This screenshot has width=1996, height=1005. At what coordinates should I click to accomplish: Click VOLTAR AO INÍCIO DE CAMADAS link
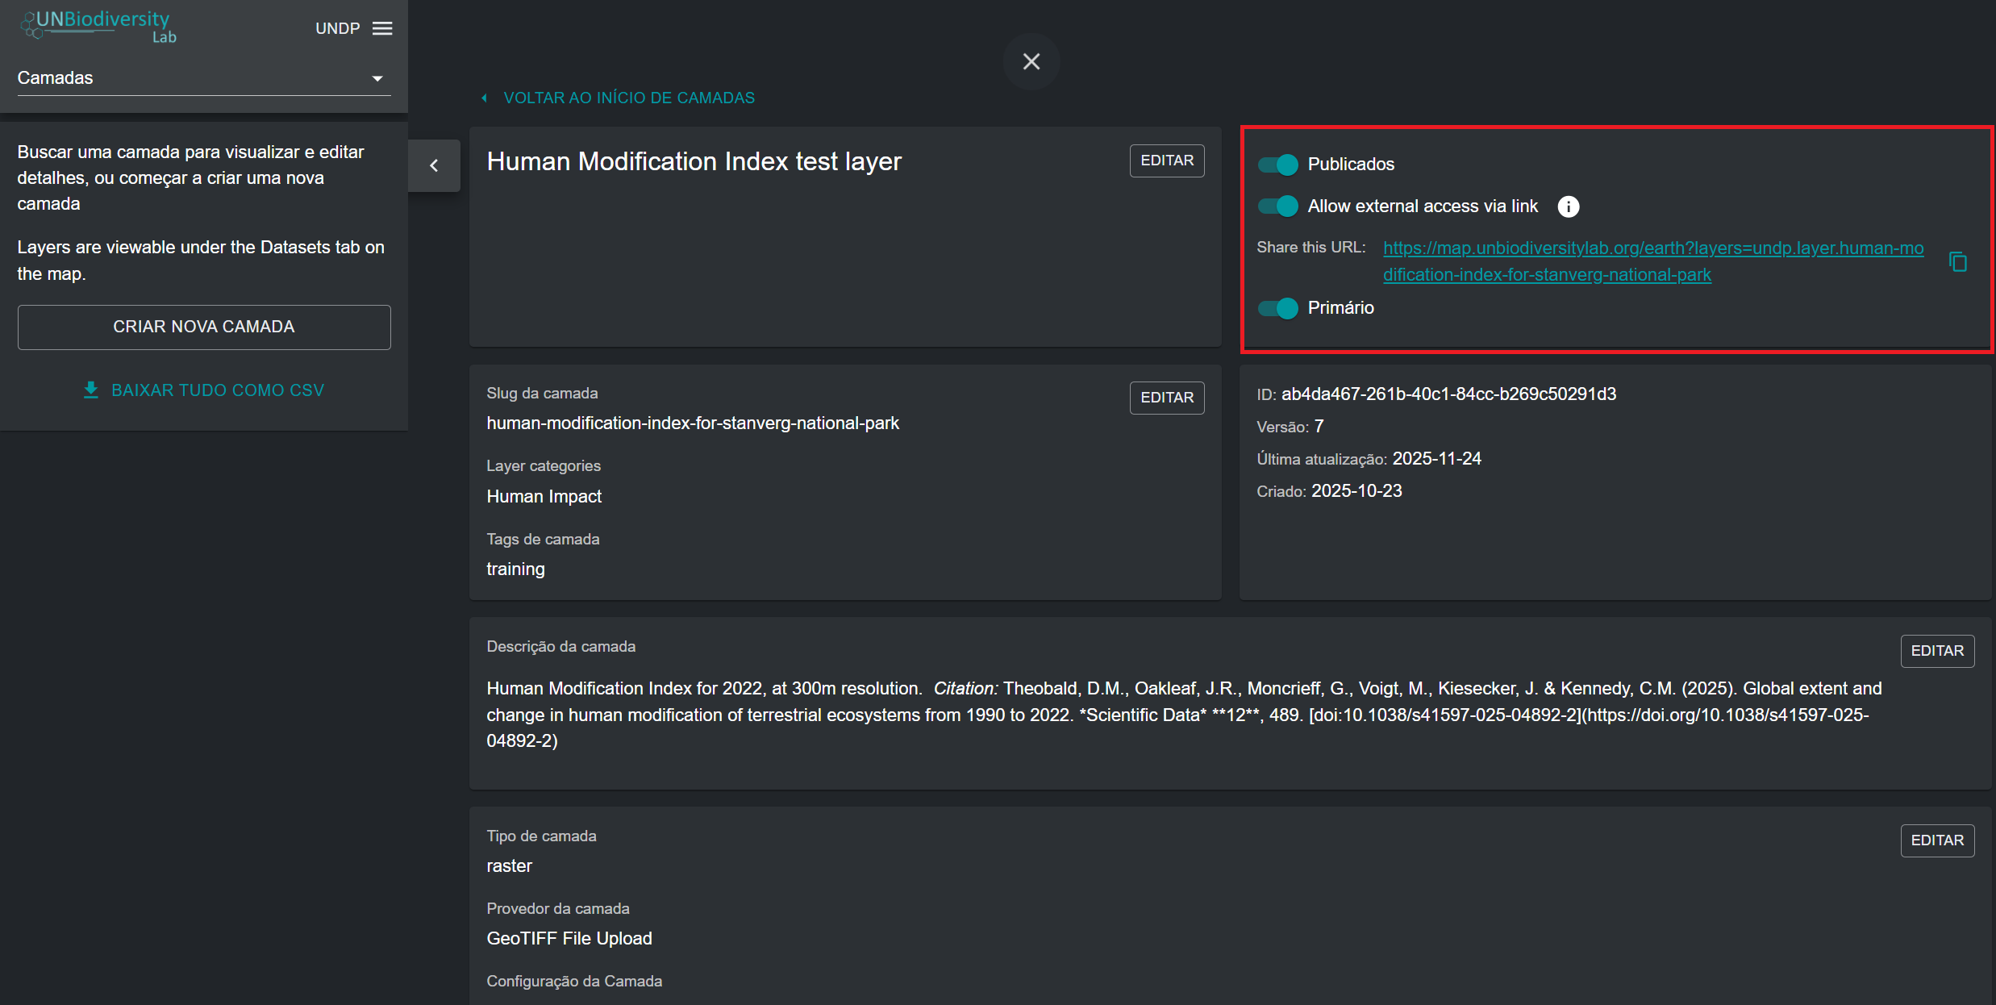[628, 98]
